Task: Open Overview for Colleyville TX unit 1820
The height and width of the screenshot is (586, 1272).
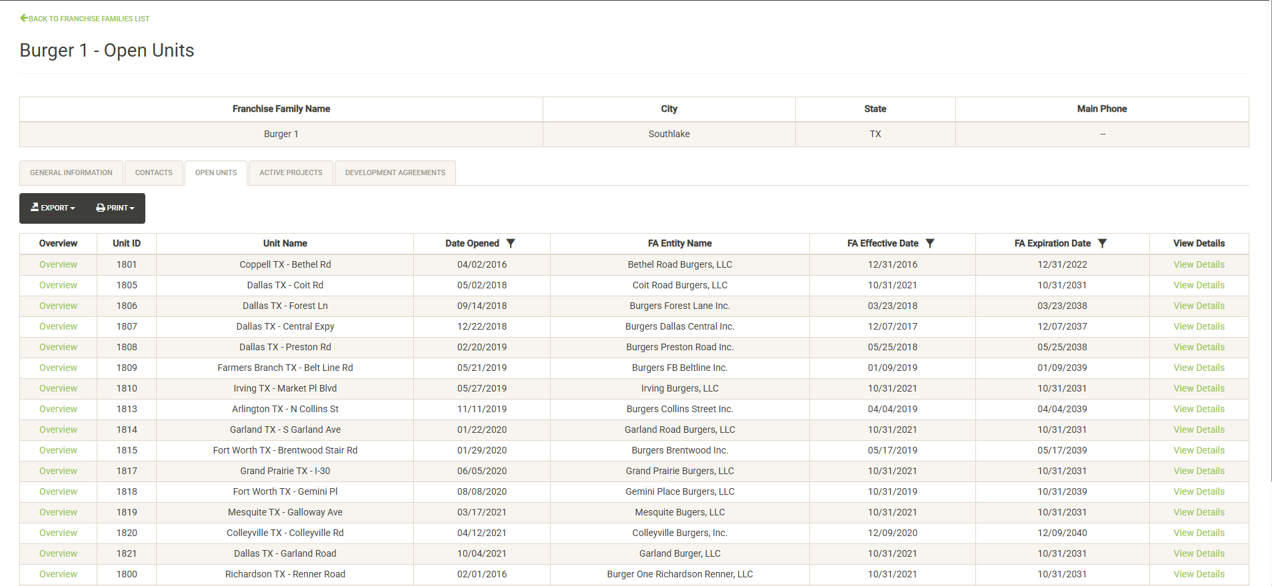Action: pyautogui.click(x=58, y=533)
